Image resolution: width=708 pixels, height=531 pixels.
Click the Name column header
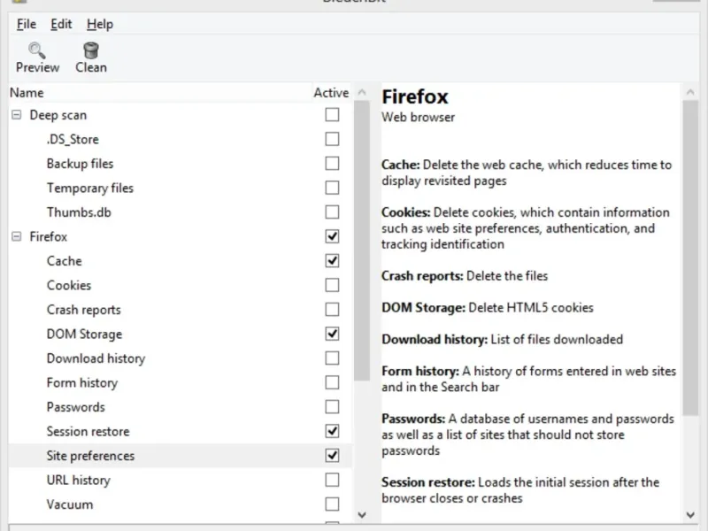(x=160, y=93)
